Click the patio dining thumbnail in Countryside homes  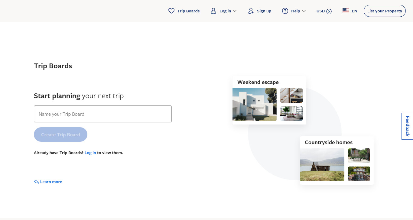(x=359, y=156)
